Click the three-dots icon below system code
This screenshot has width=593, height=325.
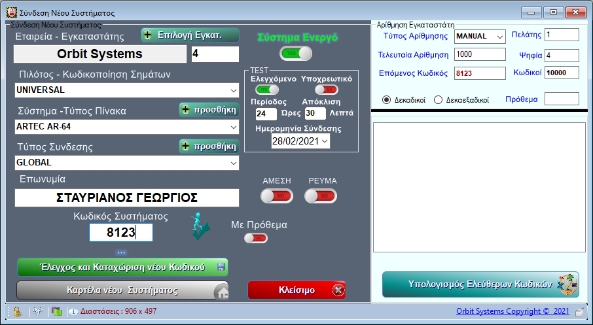click(x=121, y=252)
